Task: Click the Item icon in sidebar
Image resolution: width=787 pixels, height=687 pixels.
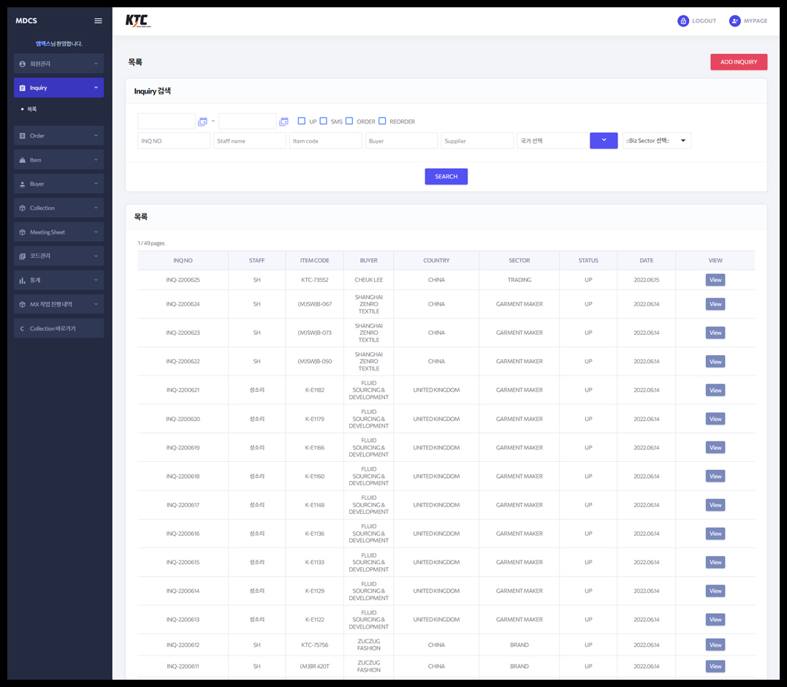Action: point(22,160)
